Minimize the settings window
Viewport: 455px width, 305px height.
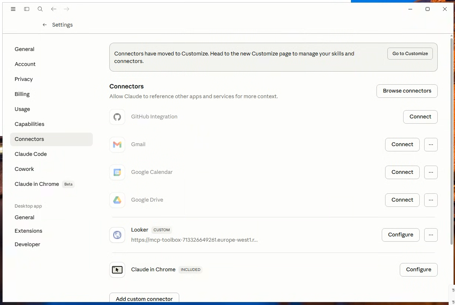pyautogui.click(x=410, y=9)
